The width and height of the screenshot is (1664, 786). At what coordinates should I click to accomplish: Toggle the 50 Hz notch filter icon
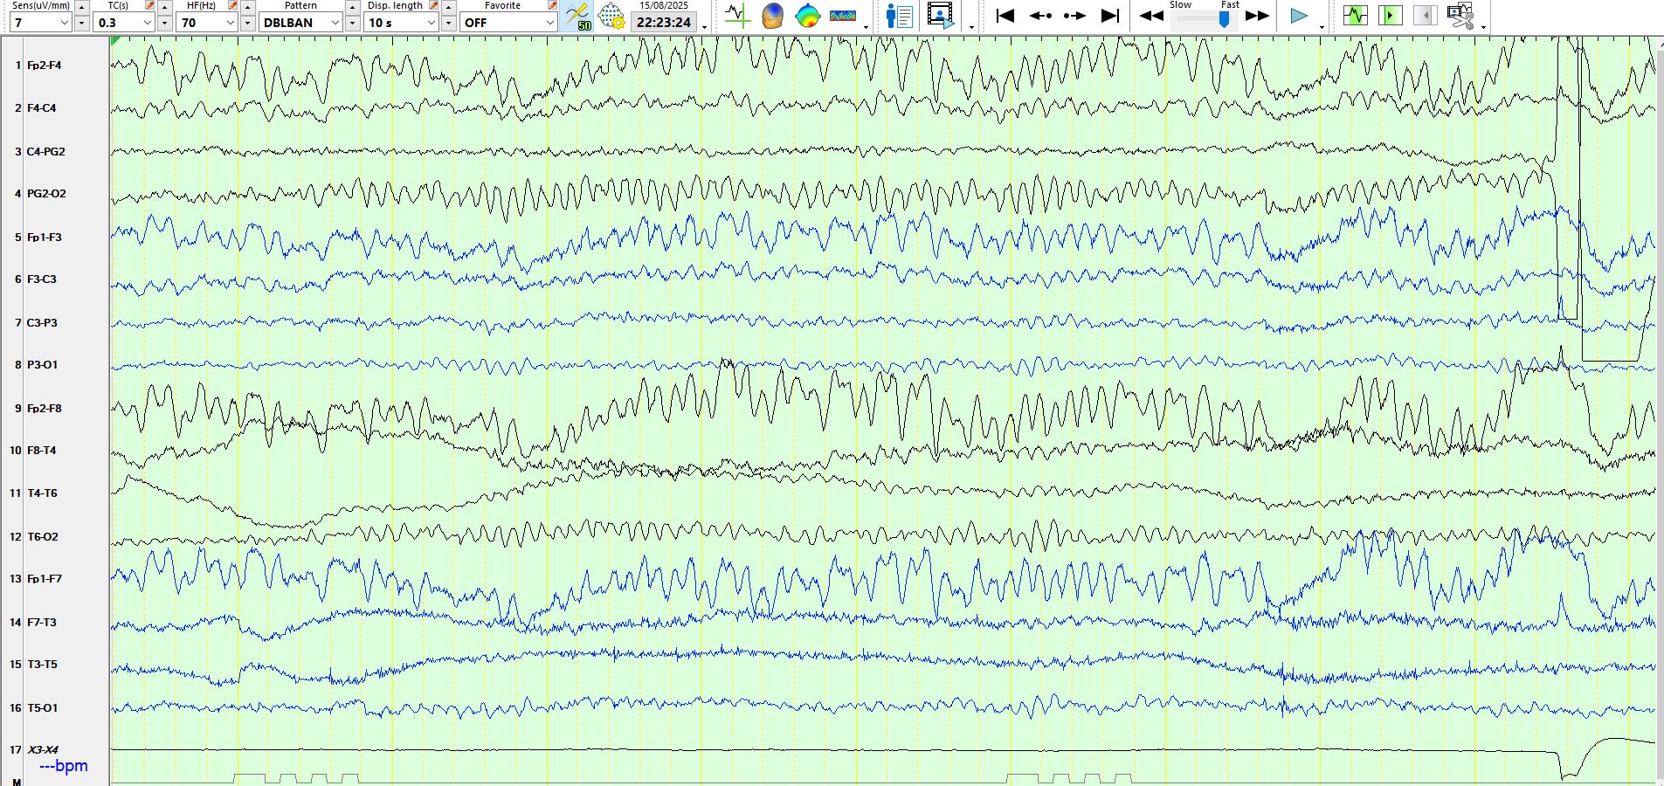pyautogui.click(x=577, y=16)
